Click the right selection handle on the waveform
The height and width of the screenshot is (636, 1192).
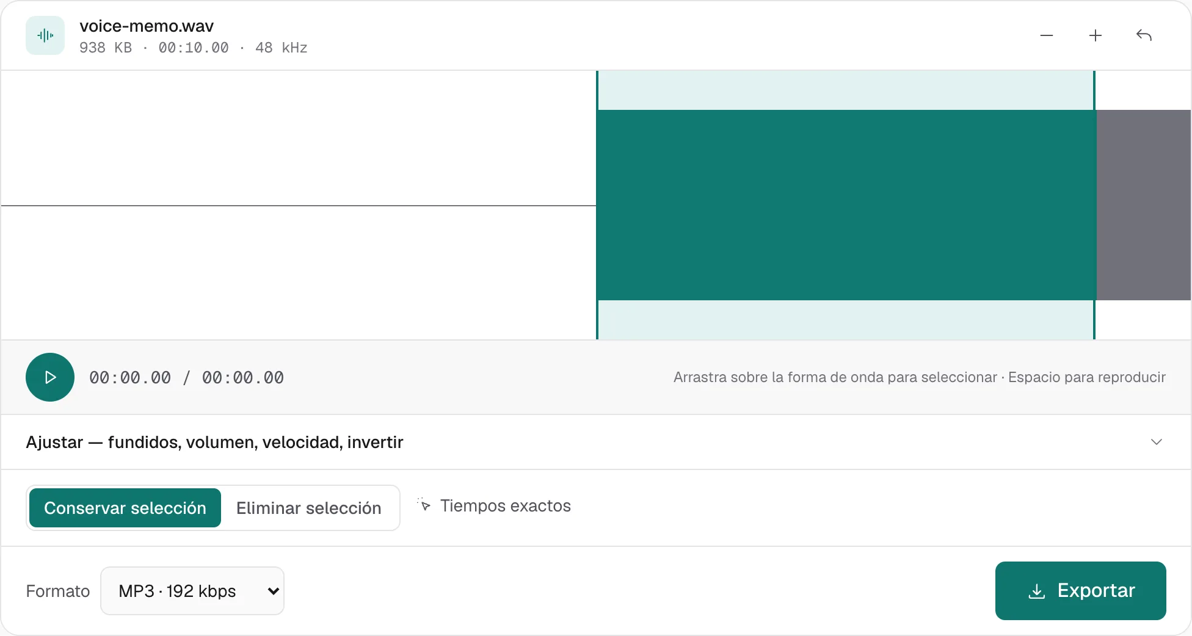click(1094, 205)
